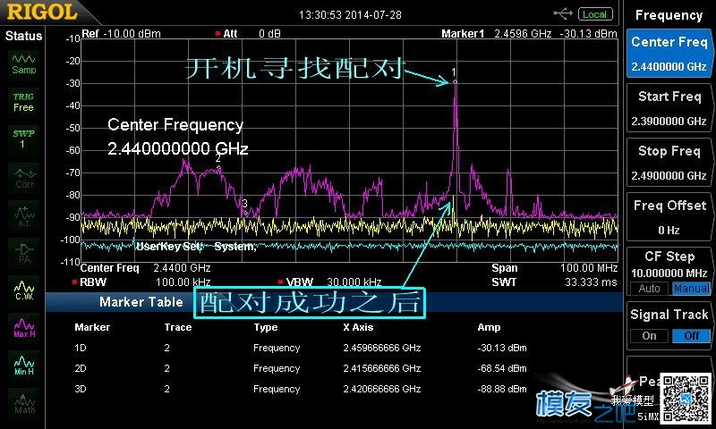Turn Signal Track On
Image resolution: width=716 pixels, height=429 pixels.
649,336
